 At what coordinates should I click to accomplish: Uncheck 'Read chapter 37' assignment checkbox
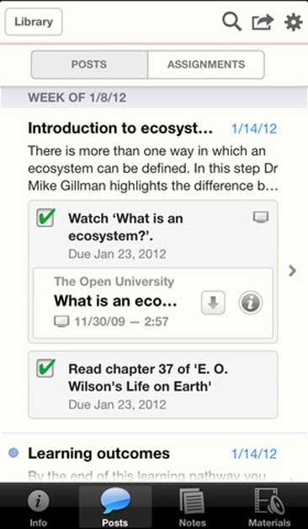coord(45,369)
